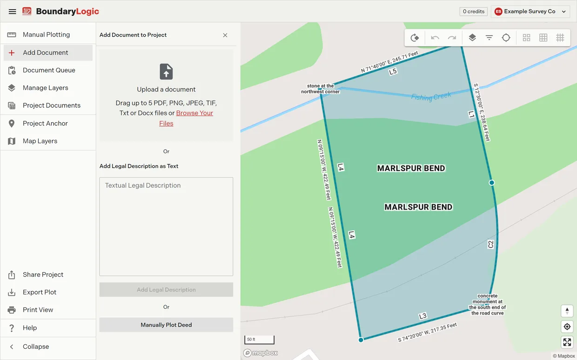Click the Print View printer icon
Screen dimensions: 577x360
(12, 310)
